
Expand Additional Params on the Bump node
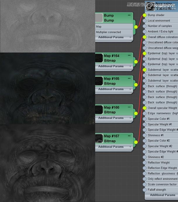coord(130,37)
